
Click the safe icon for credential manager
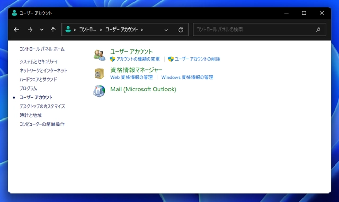pyautogui.click(x=99, y=74)
